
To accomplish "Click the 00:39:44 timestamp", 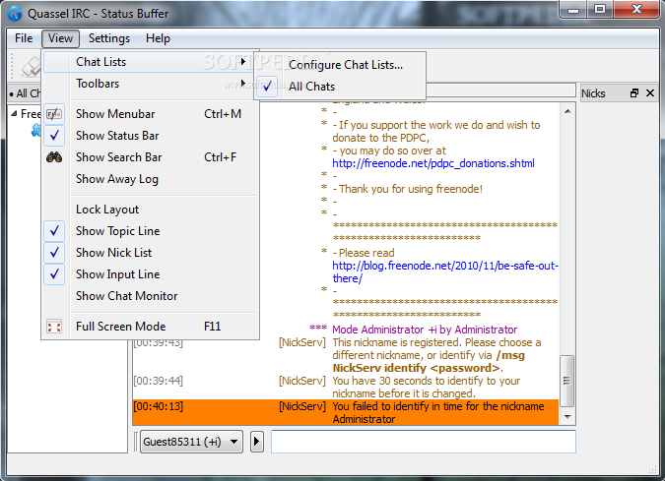I will point(159,381).
